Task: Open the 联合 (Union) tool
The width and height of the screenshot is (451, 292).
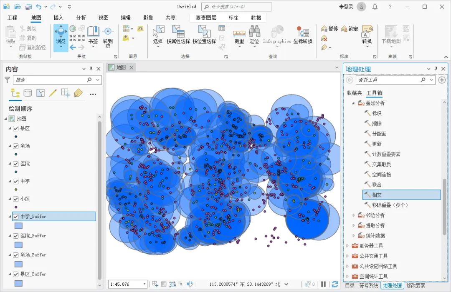Action: [x=377, y=185]
